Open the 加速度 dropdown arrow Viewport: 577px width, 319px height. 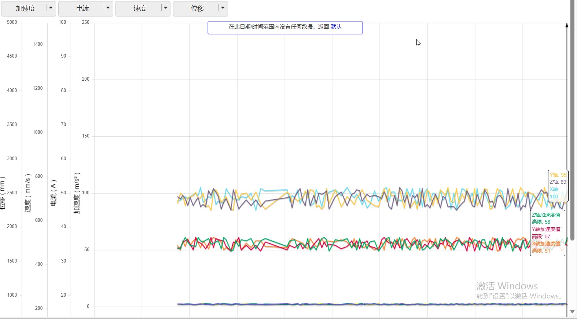[51, 8]
